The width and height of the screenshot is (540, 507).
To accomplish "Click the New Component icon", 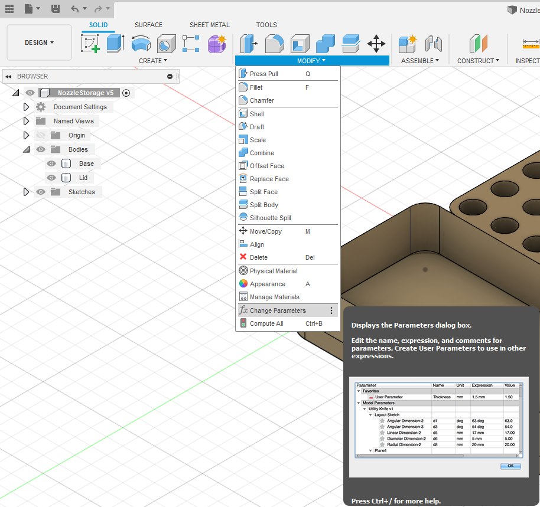I will point(408,44).
